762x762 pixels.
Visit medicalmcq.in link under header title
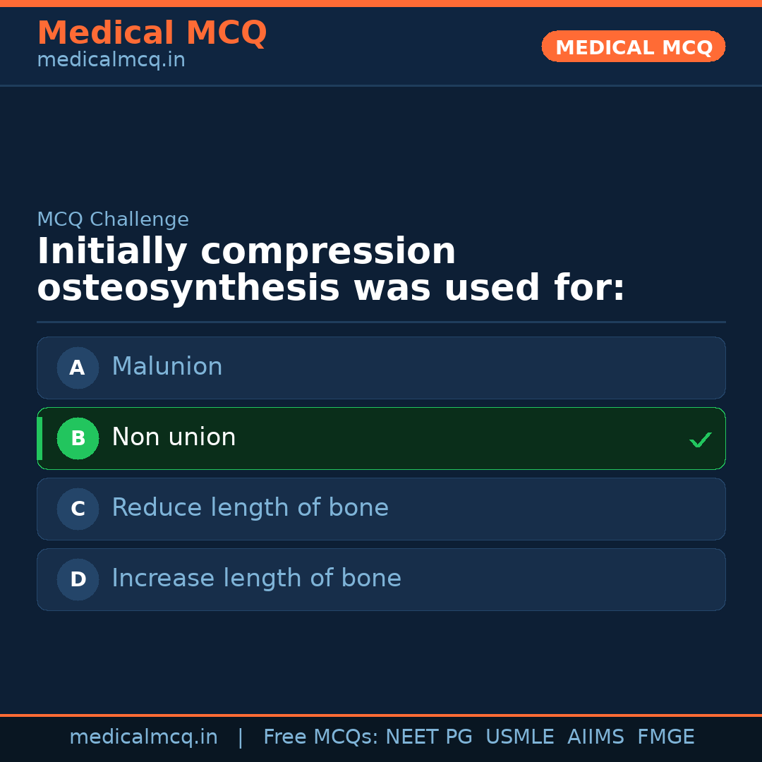(111, 60)
